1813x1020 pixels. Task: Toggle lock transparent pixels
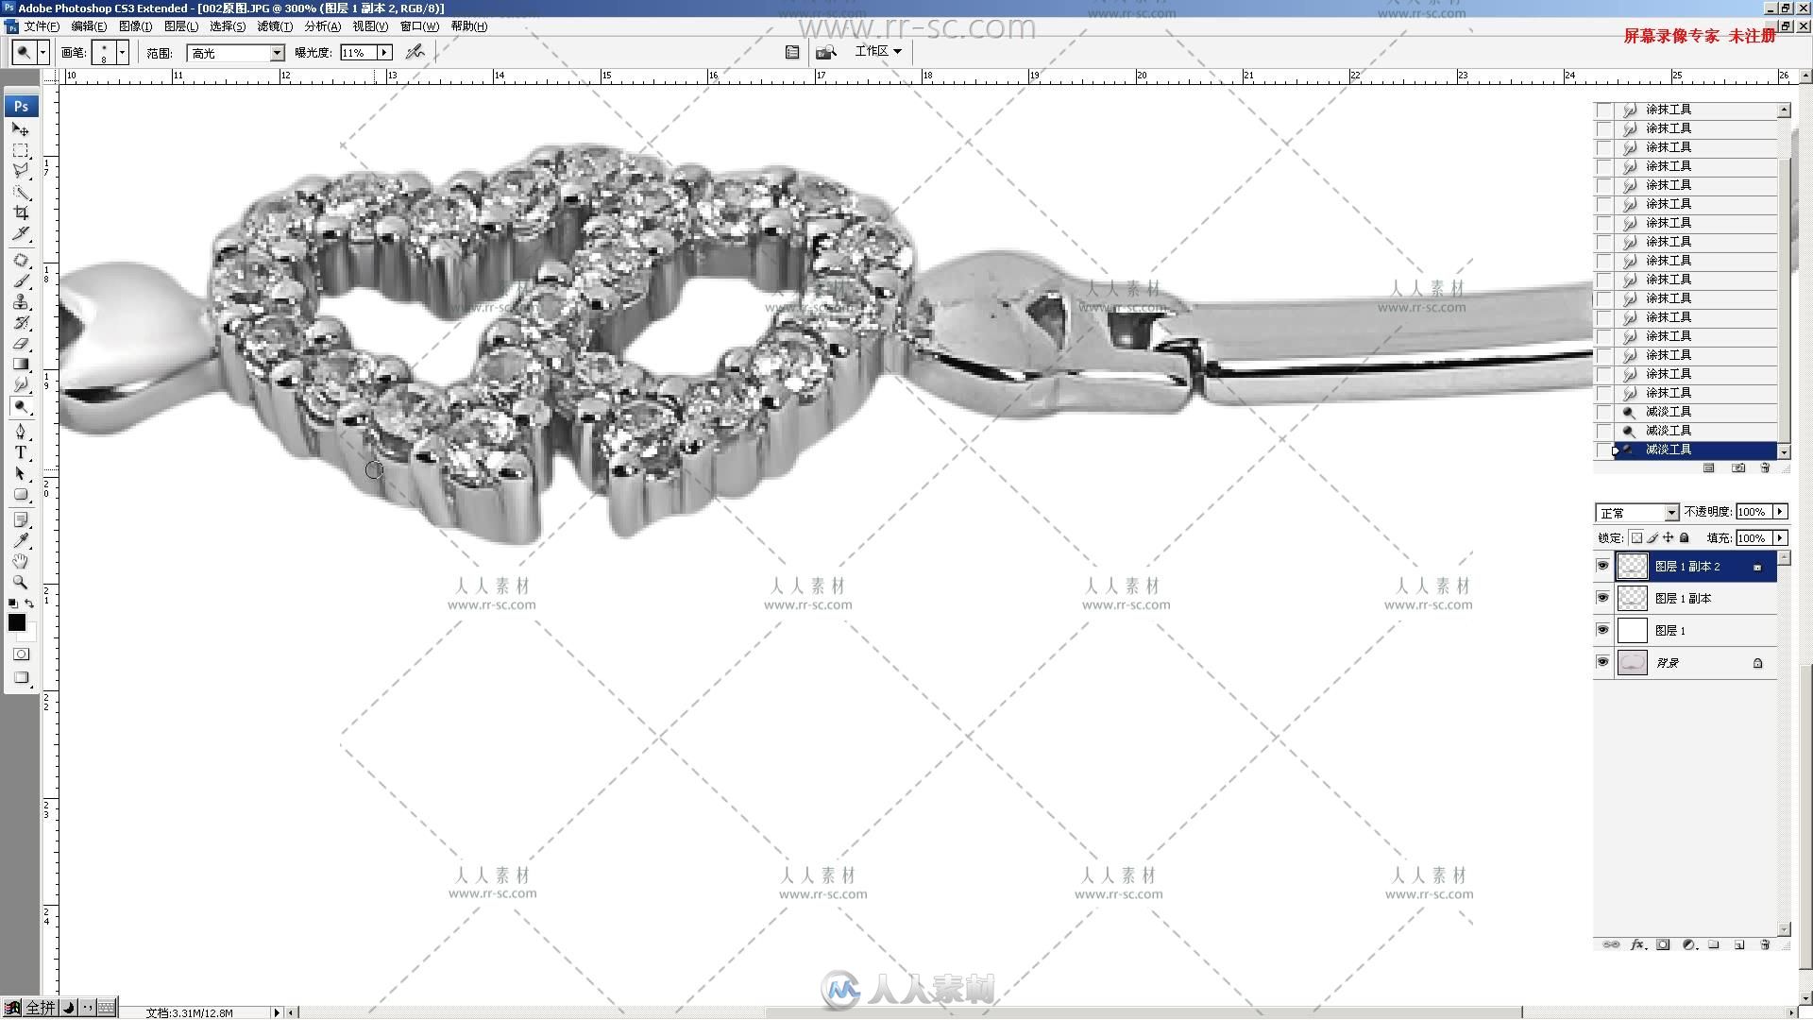tap(1636, 538)
